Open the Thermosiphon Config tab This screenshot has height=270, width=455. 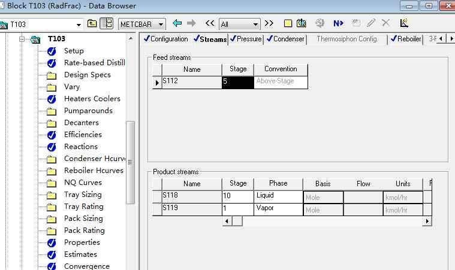[x=346, y=39]
